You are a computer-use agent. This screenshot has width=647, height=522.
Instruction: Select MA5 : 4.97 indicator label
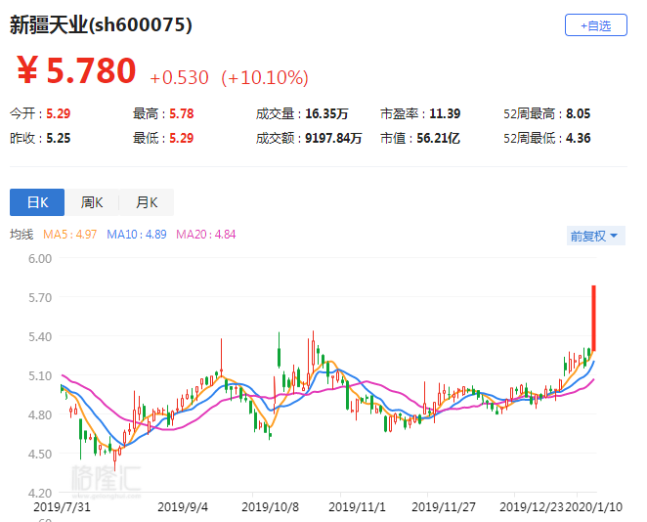[x=69, y=235]
